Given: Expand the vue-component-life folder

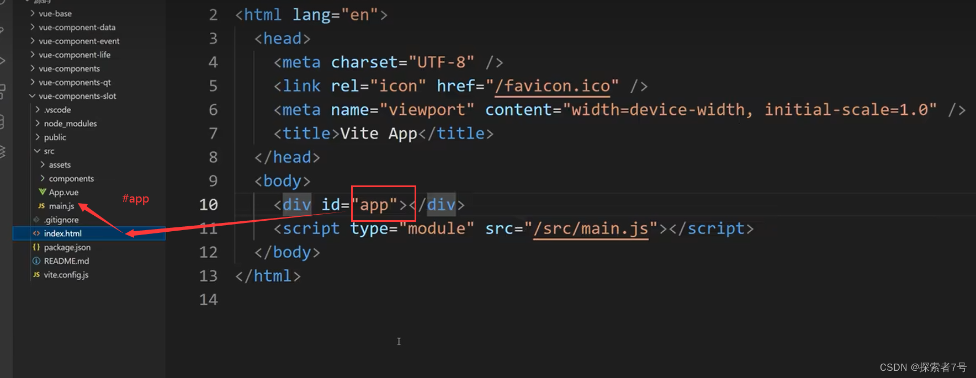Looking at the screenshot, I should pyautogui.click(x=75, y=55).
